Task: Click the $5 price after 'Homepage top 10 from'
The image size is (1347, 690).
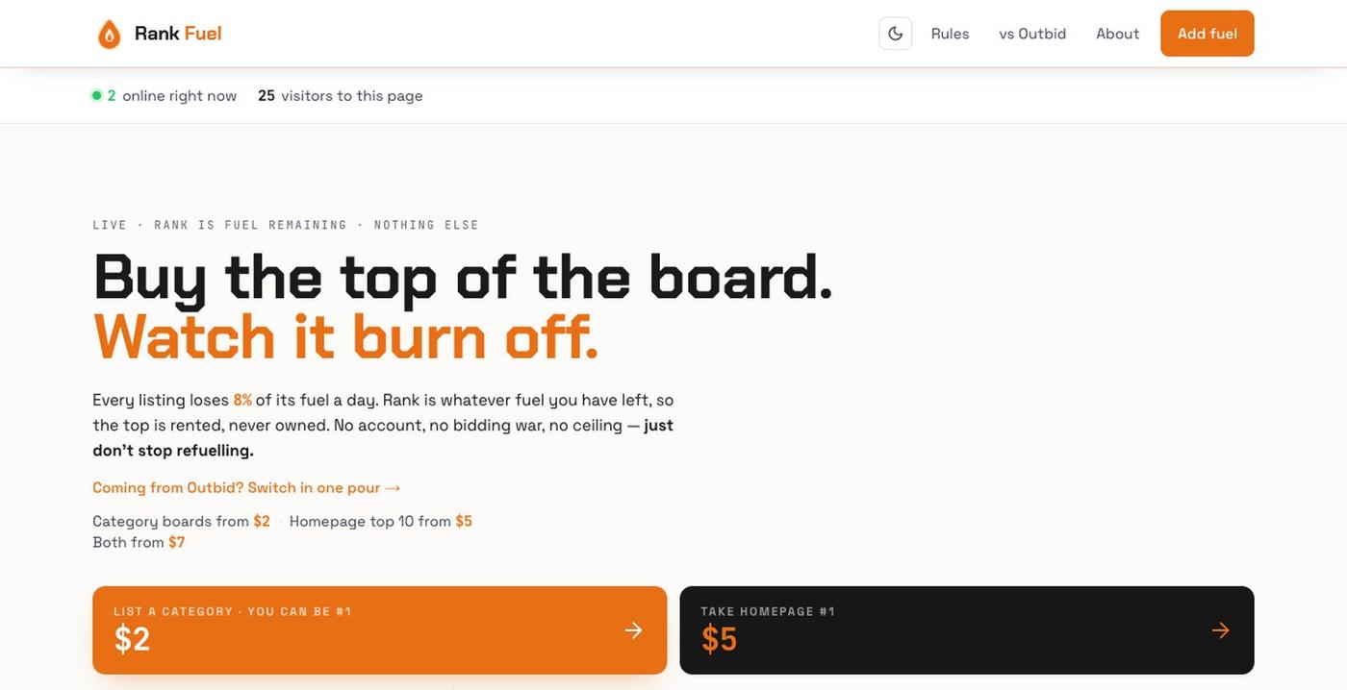Action: (464, 521)
